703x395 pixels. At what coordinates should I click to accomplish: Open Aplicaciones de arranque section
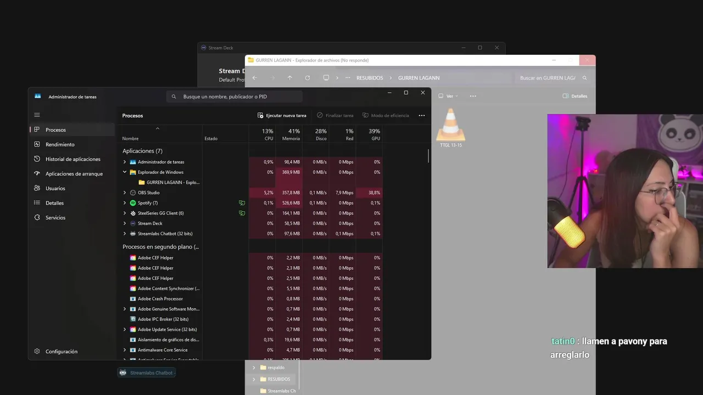click(x=72, y=174)
